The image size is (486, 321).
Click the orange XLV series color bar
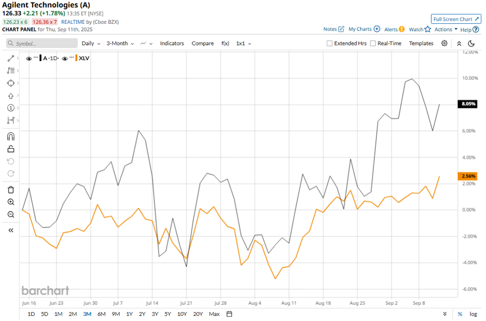pyautogui.click(x=77, y=58)
